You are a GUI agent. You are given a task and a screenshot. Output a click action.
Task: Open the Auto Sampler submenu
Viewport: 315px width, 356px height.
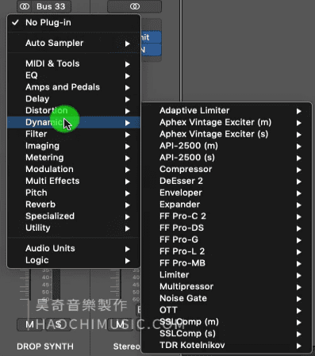pos(74,43)
